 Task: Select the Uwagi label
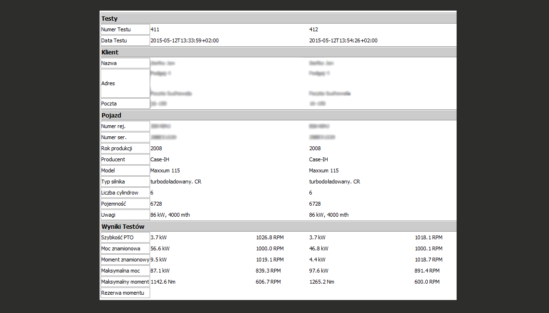(x=125, y=215)
